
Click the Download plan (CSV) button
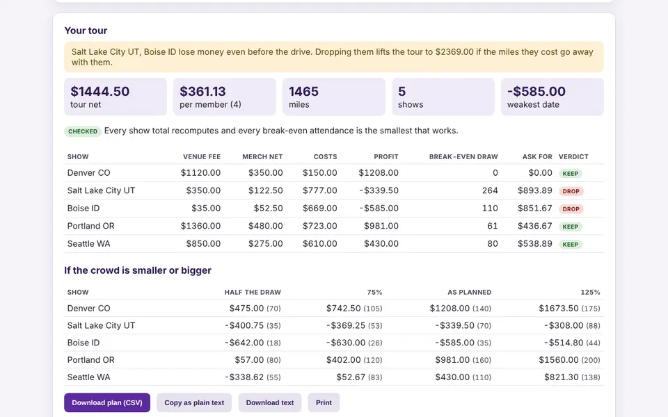coord(107,402)
